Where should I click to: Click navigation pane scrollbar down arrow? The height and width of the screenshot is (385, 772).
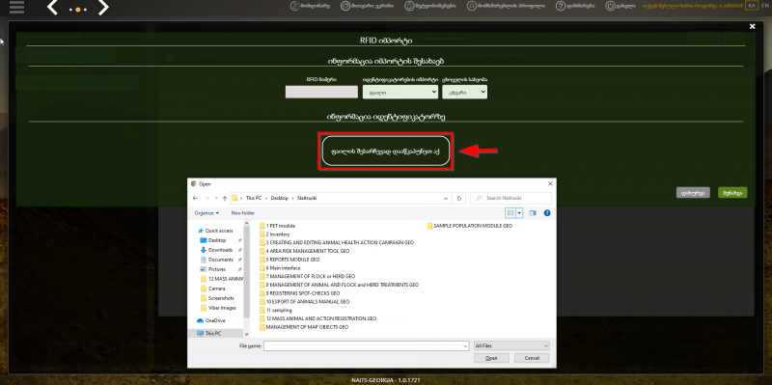point(247,334)
